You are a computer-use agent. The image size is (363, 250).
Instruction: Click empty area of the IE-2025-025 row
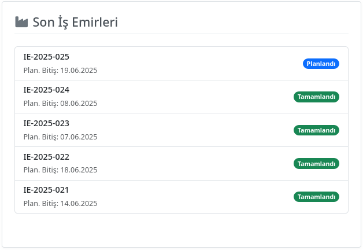point(185,64)
